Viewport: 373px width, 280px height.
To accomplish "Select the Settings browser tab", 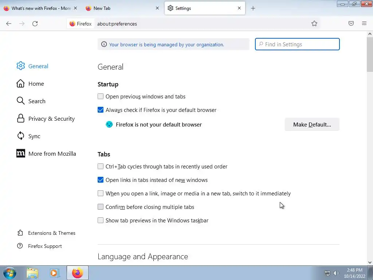I will pos(205,8).
